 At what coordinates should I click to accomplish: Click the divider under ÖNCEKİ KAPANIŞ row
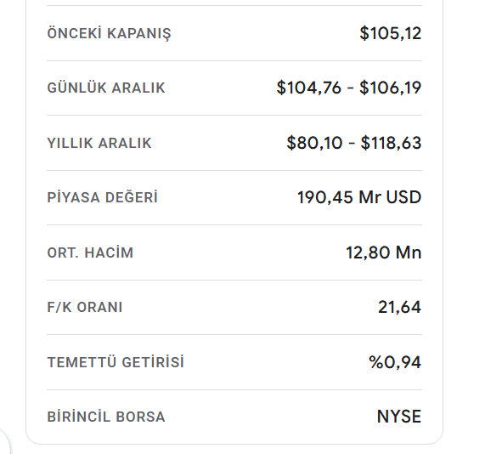point(234,60)
